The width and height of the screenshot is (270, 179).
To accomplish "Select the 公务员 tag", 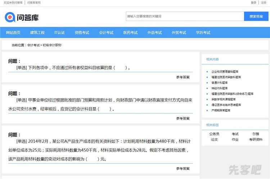I will pyautogui.click(x=214, y=134).
